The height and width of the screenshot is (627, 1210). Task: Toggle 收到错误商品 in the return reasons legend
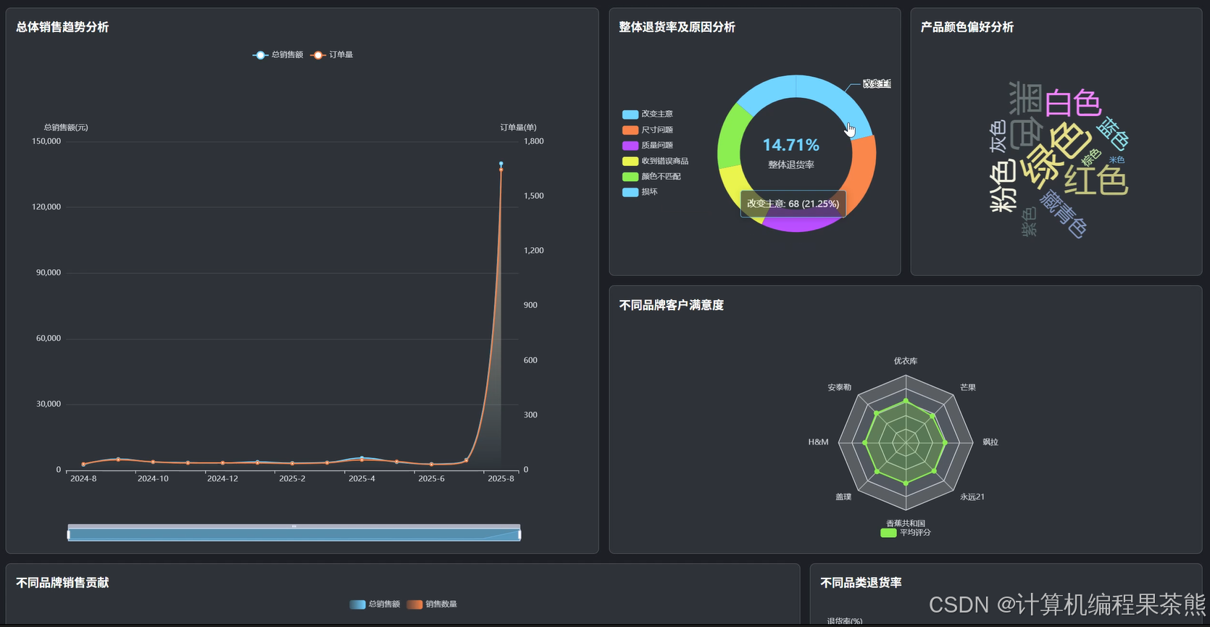point(655,161)
